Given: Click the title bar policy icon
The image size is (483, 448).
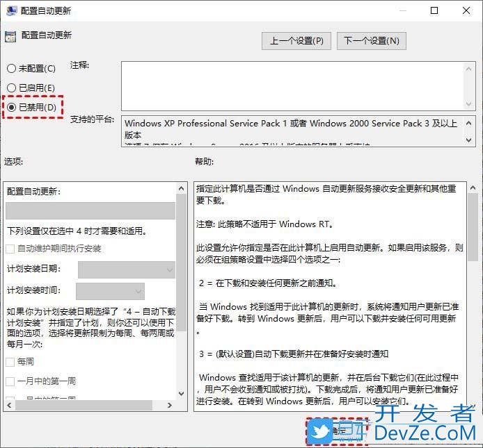Looking at the screenshot, I should (x=11, y=10).
